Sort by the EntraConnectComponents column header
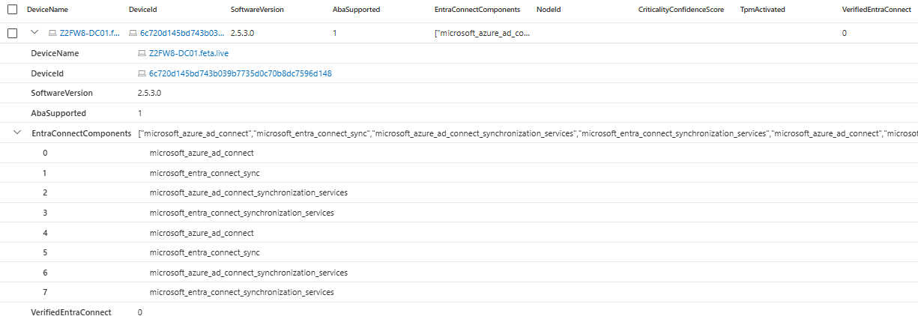Viewport: 918px width, 316px height. pos(477,10)
